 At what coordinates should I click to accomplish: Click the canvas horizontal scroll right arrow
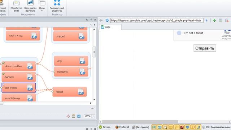91,103
